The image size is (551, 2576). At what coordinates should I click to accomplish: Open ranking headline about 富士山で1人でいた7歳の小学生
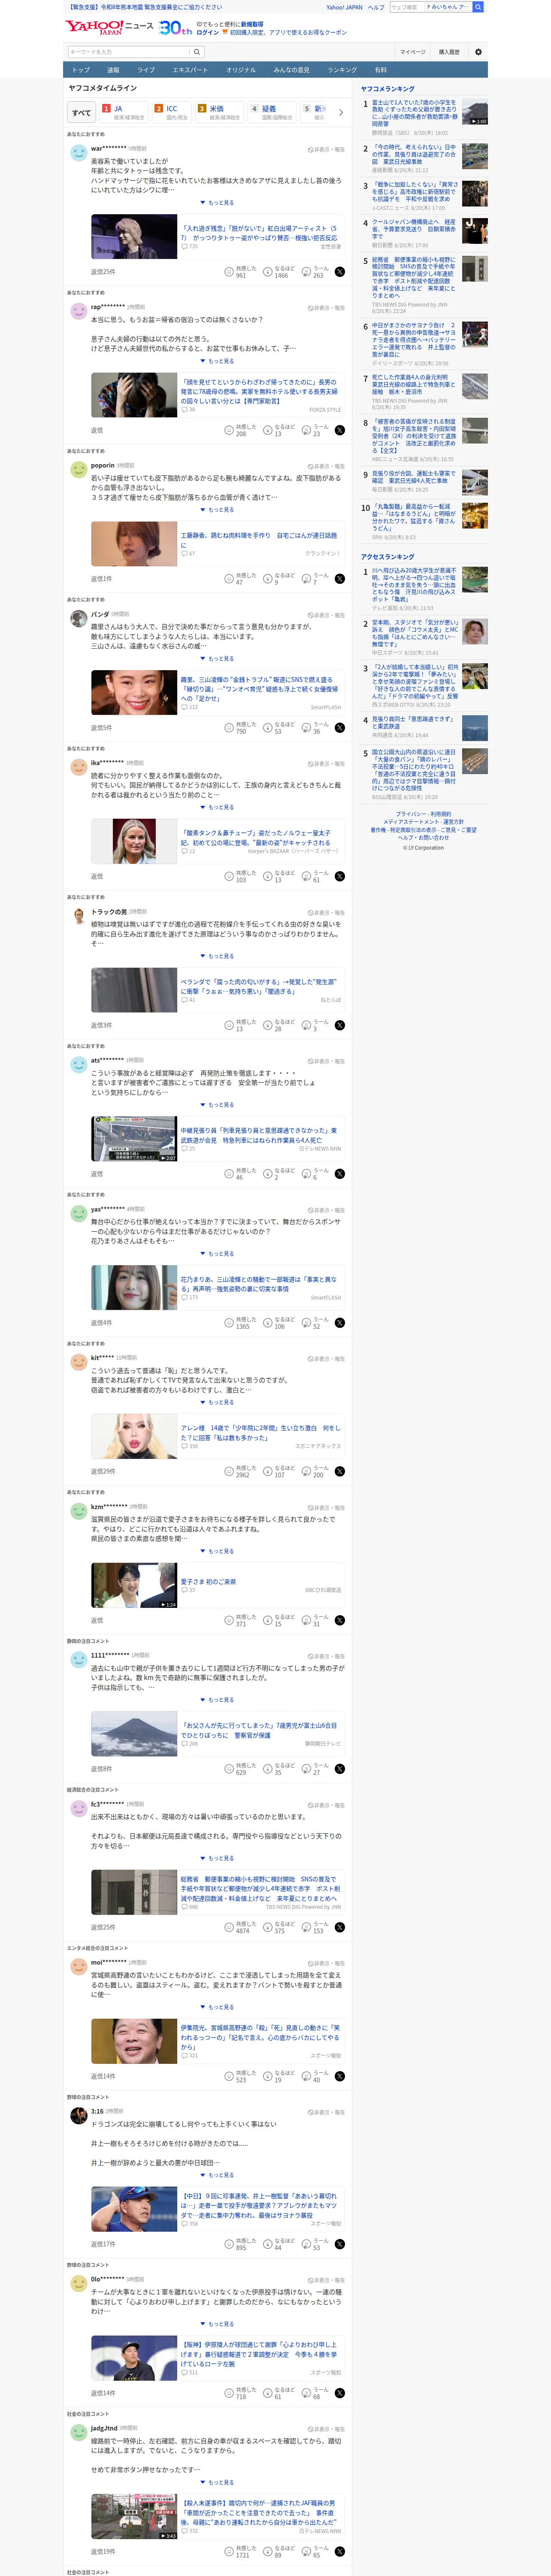point(415,113)
